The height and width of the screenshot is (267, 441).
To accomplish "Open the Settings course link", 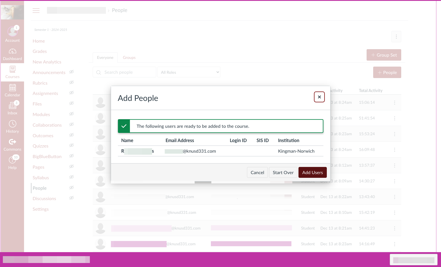I will 41,209.
